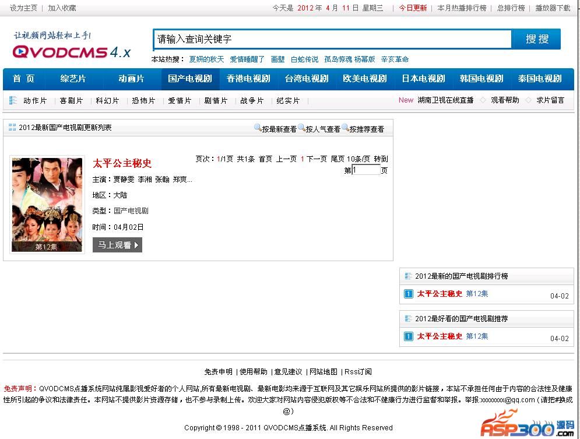Open the 动画片 navigation tab
The height and width of the screenshot is (439, 580).
[x=131, y=78]
